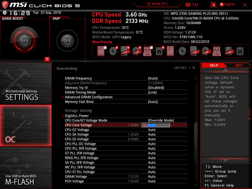Select the CPU IO Voltage row
Screen dimensions: 252x189
126,139
